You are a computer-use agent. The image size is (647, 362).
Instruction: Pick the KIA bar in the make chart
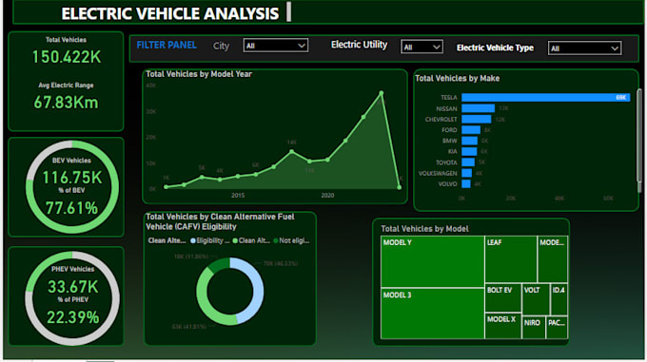[x=469, y=151]
